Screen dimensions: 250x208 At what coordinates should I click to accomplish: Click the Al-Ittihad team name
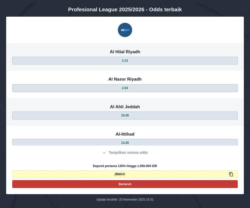pos(125,134)
